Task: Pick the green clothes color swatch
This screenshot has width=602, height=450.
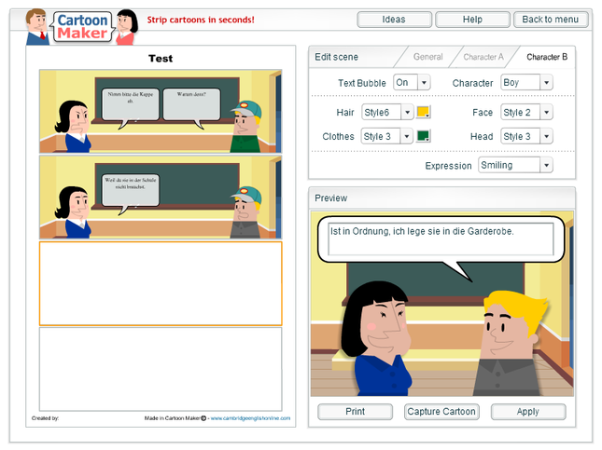Action: pyautogui.click(x=423, y=136)
